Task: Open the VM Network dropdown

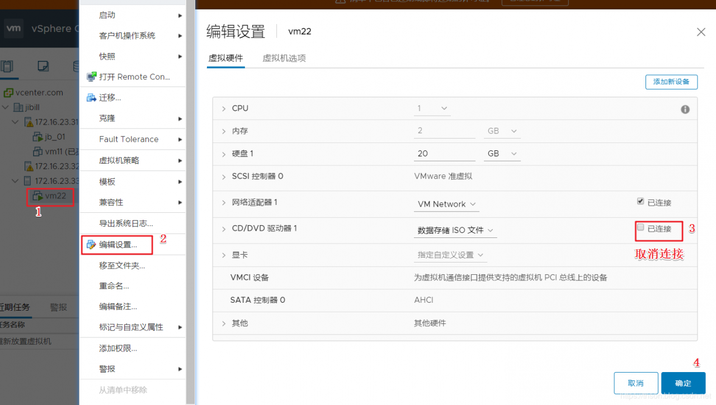Action: (446, 204)
